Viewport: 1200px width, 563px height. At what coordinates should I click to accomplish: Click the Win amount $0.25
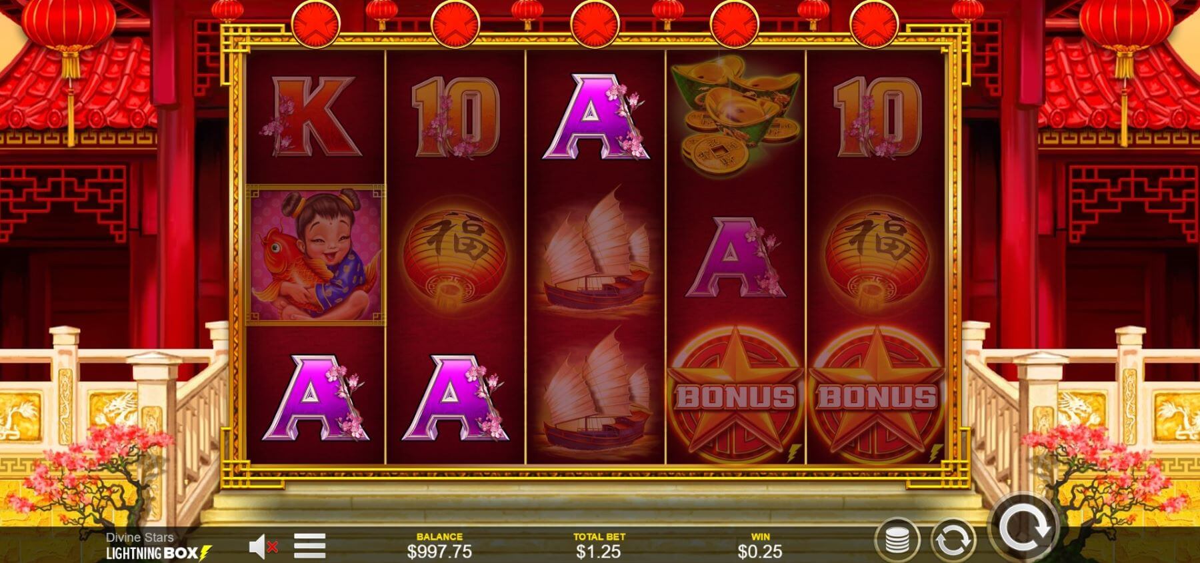[760, 551]
